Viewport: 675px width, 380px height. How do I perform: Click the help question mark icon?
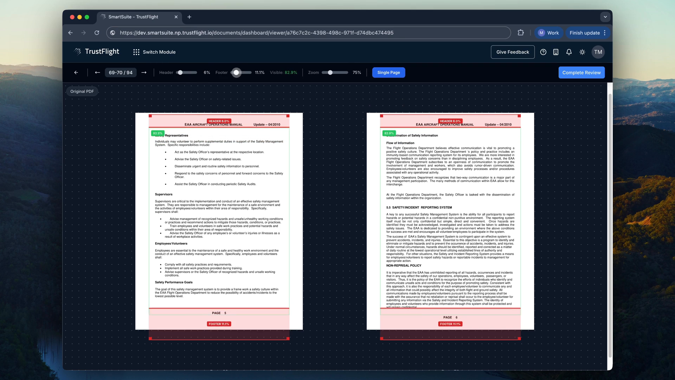coord(543,52)
